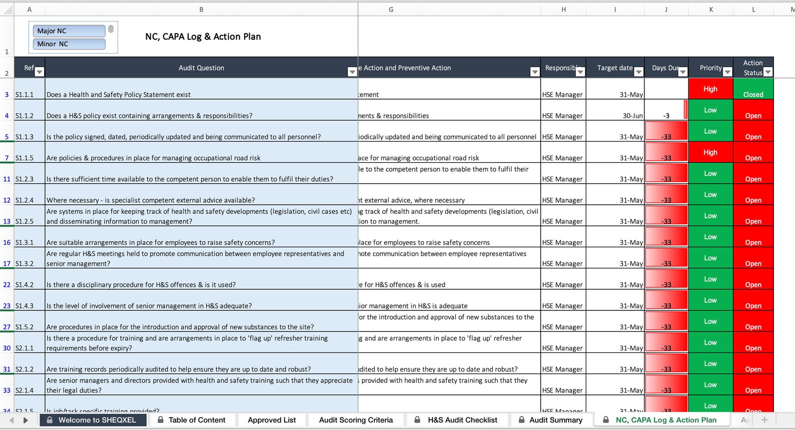Select the Minor NC slicer button

69,44
